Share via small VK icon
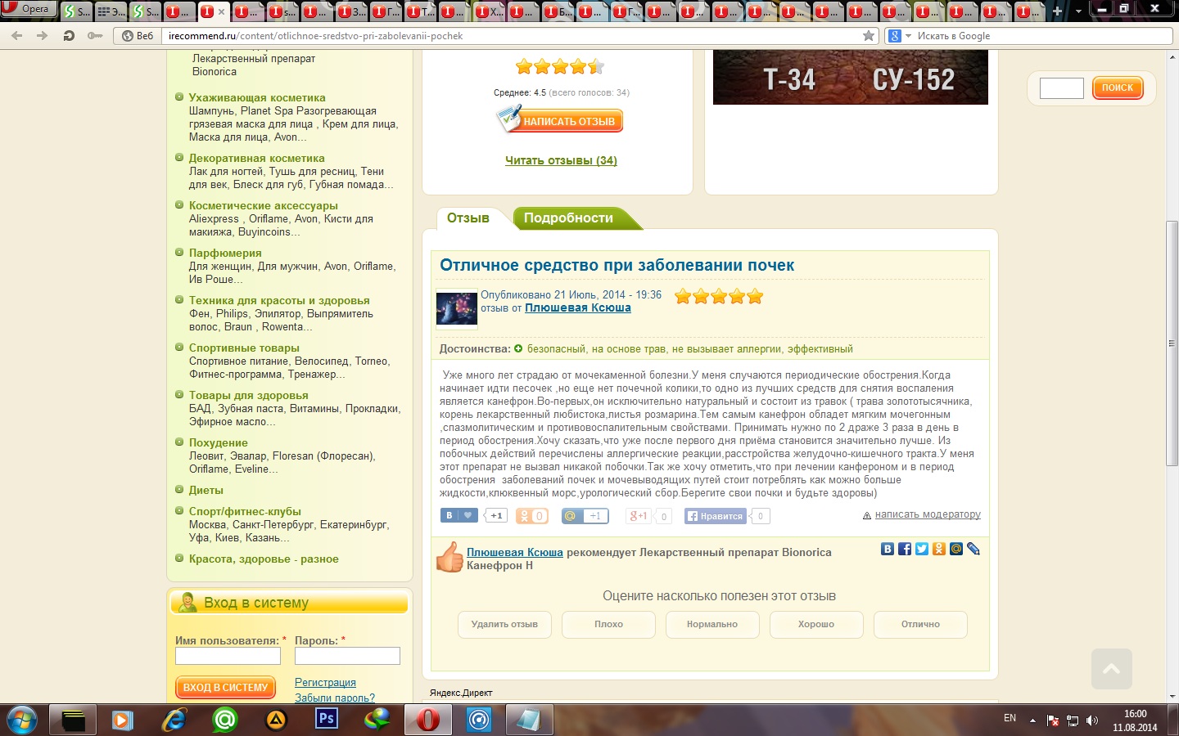The height and width of the screenshot is (736, 1179). (x=888, y=549)
